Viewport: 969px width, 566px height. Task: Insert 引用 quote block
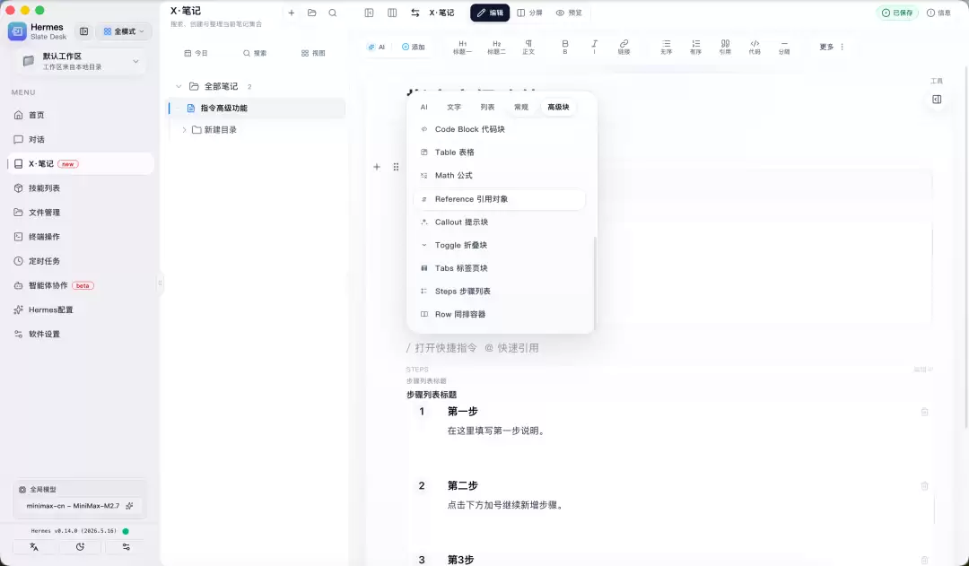(725, 47)
